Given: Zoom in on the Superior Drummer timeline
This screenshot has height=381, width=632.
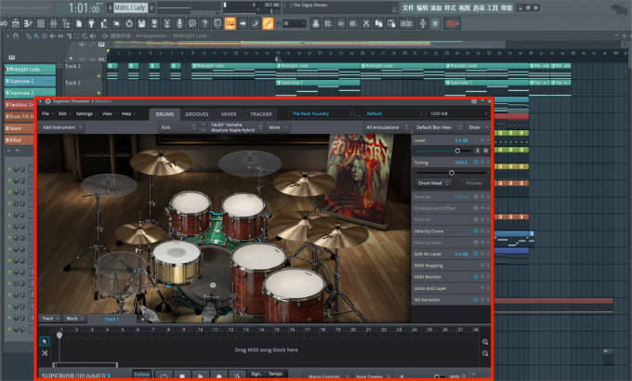Looking at the screenshot, I should coord(485,342).
